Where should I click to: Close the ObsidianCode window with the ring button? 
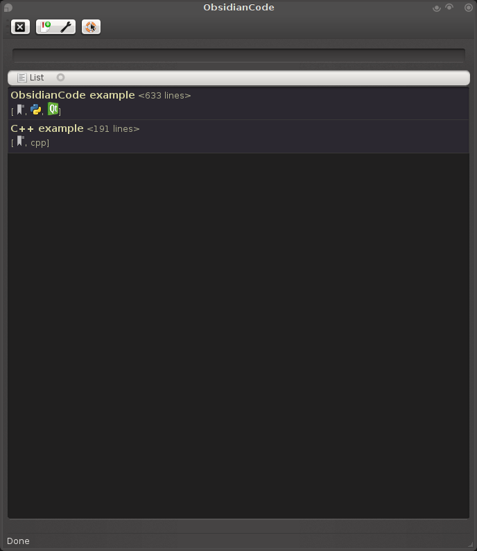(469, 8)
